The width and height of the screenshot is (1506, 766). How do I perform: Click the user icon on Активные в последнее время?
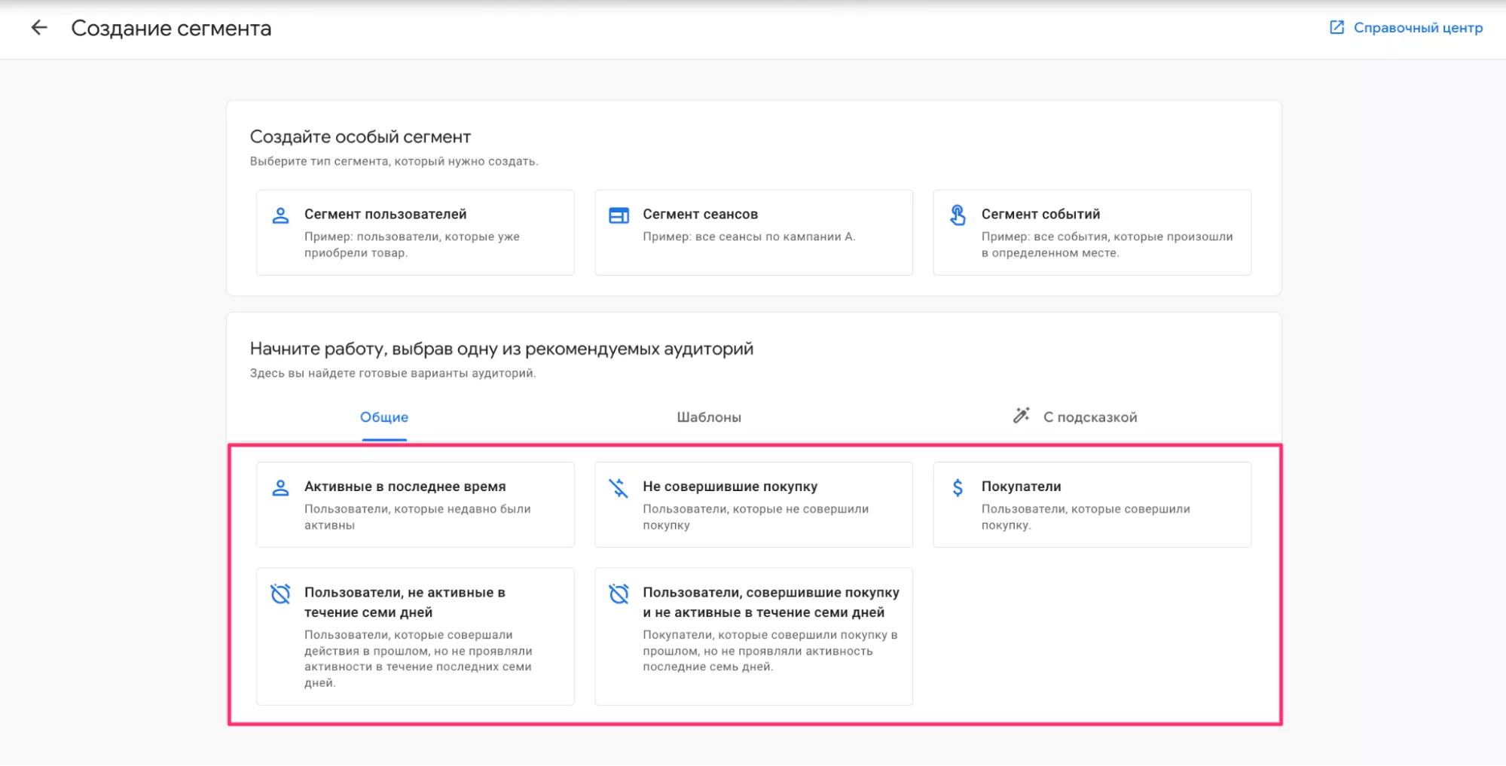coord(280,487)
